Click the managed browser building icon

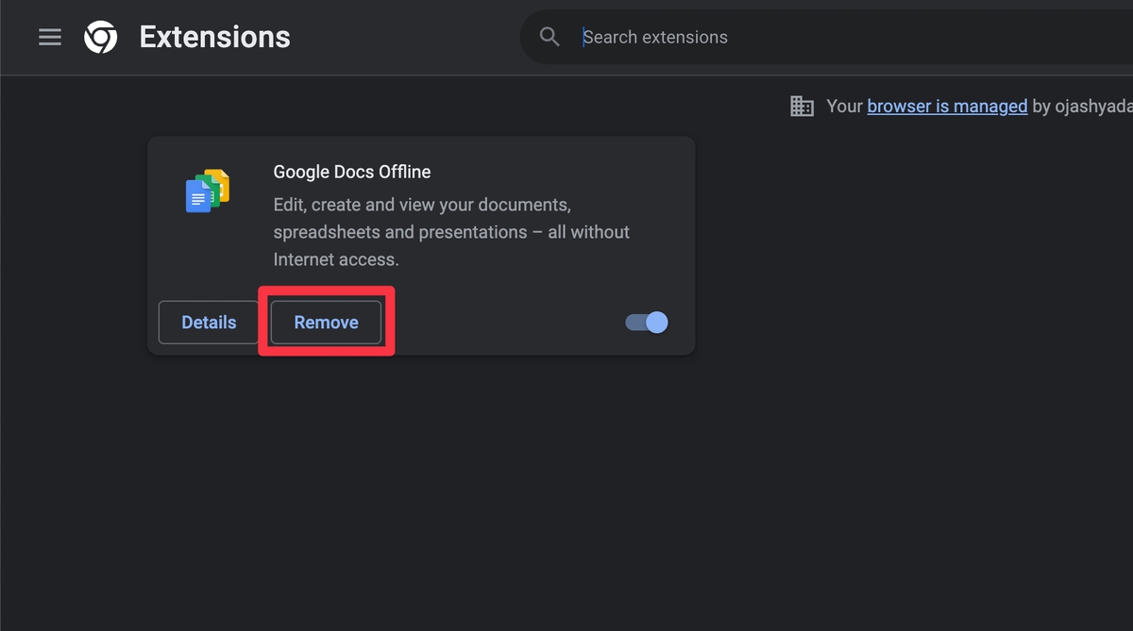click(802, 106)
